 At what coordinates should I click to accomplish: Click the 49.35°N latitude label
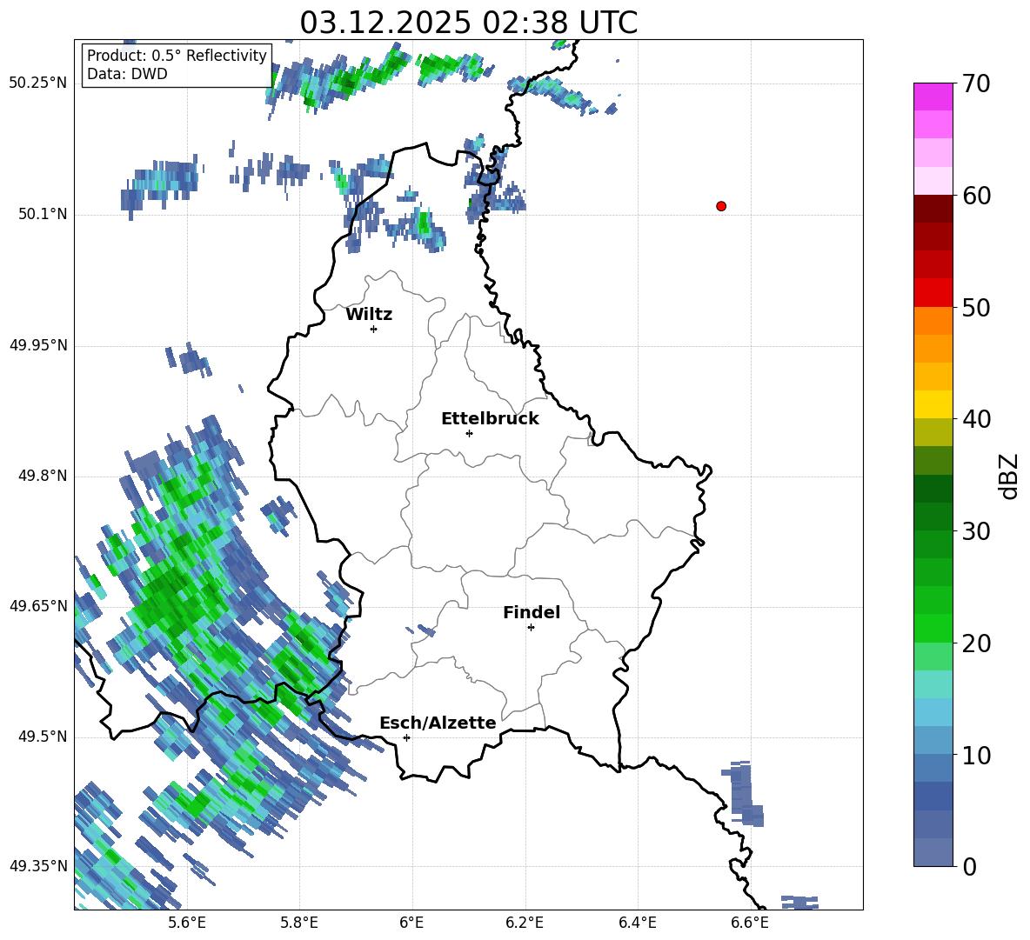pos(38,866)
